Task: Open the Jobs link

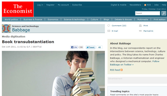Action: pos(156,5)
